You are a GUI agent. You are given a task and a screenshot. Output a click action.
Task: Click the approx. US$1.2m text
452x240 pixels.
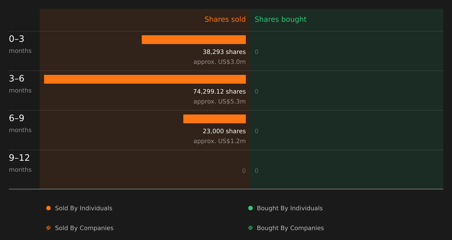220,141
